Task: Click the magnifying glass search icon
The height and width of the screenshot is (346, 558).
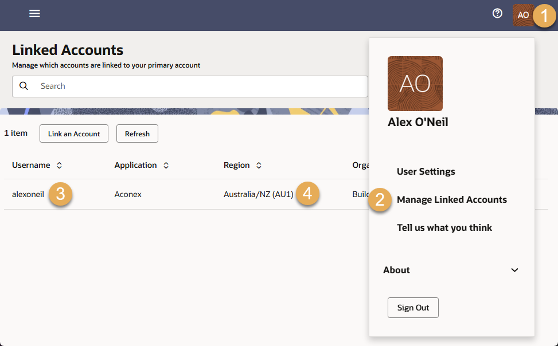Action: [24, 86]
